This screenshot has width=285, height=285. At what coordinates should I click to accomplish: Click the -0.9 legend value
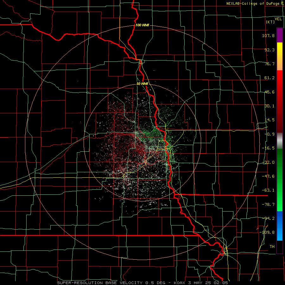[x=269, y=134]
